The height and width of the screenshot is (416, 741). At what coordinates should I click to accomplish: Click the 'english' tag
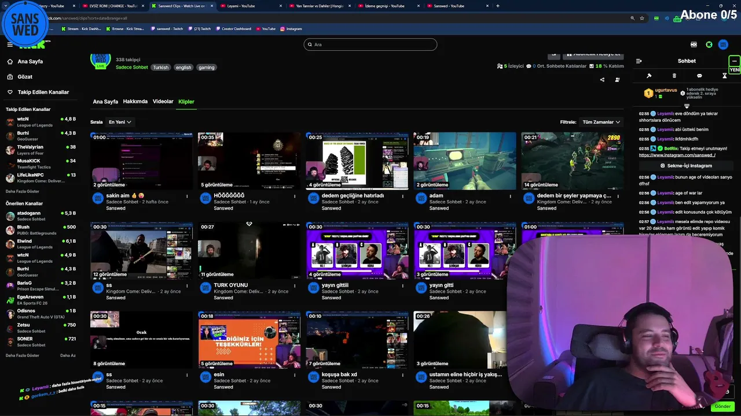point(184,68)
